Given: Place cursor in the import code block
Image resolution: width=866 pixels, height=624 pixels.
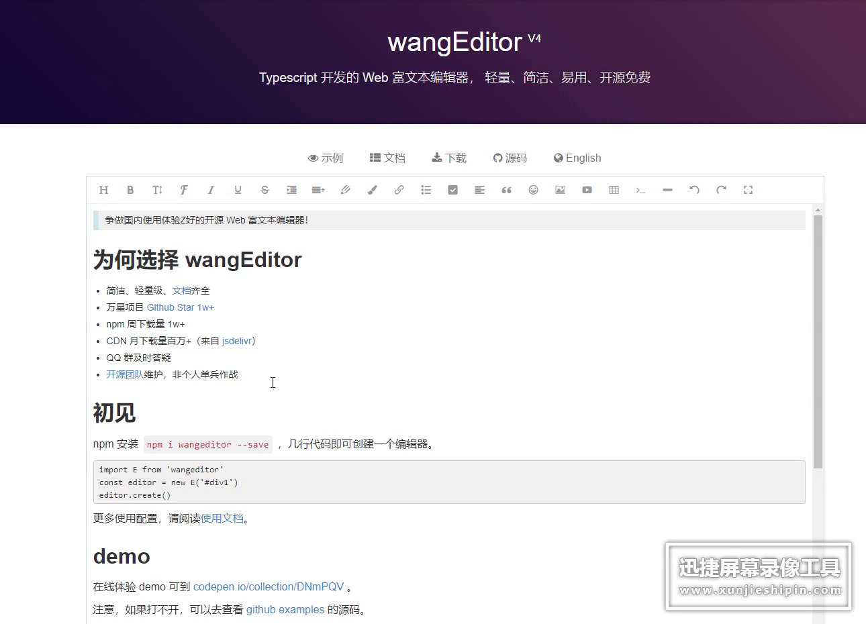Looking at the screenshot, I should (x=449, y=482).
